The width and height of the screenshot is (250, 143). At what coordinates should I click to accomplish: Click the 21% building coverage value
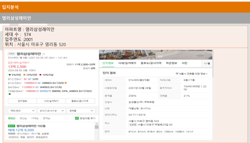(187, 96)
